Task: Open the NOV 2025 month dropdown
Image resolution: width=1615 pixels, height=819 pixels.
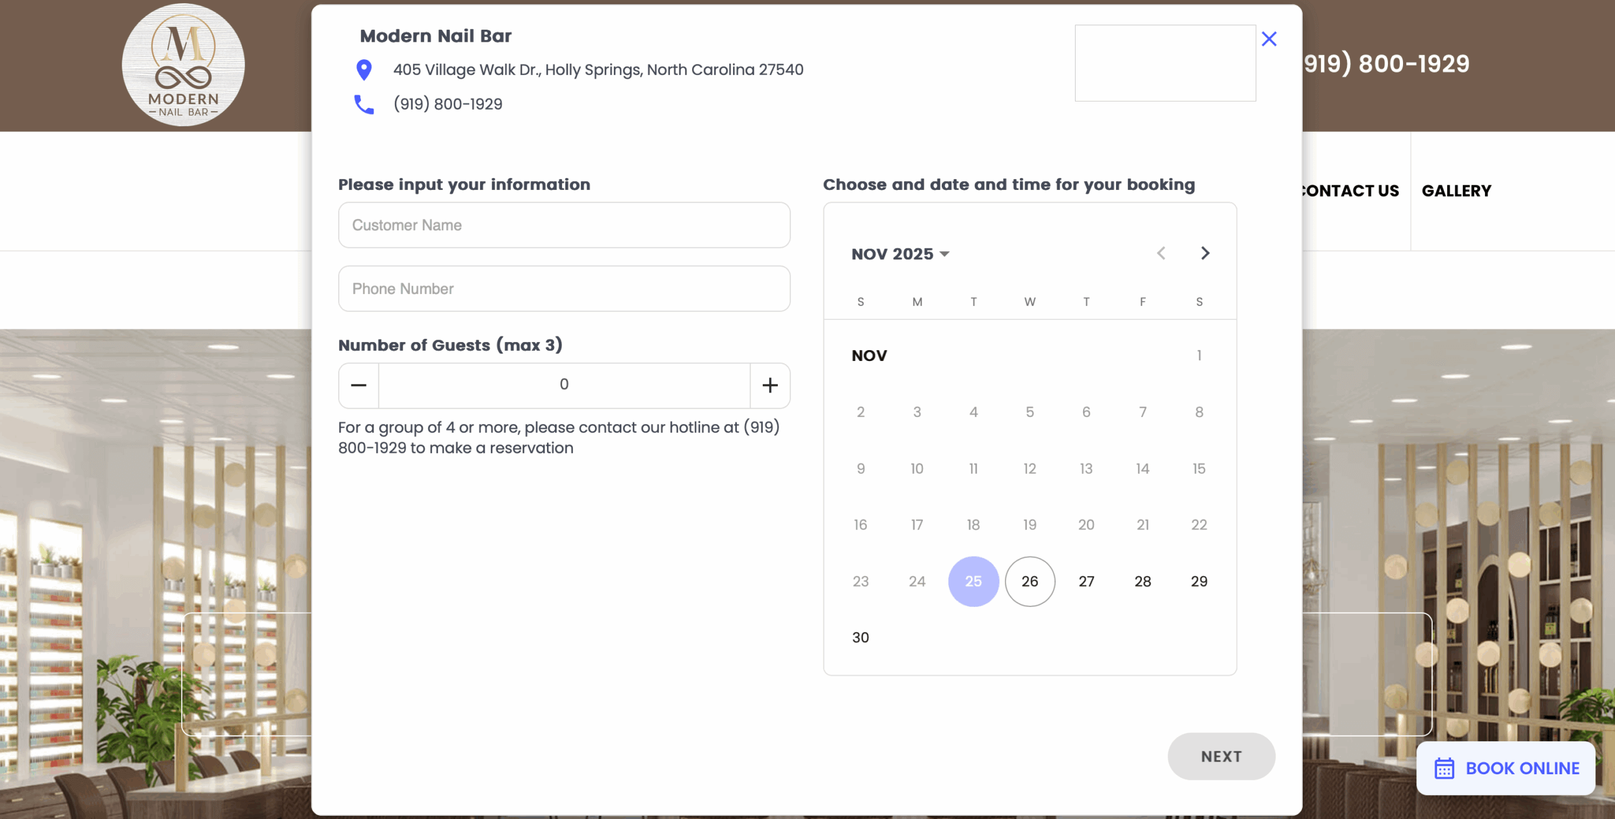Action: point(900,254)
